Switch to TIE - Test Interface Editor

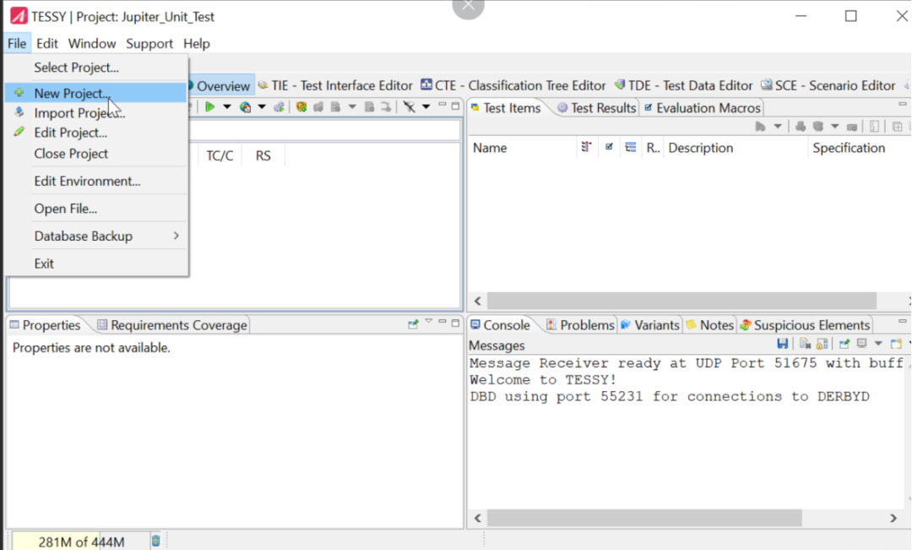pos(335,85)
